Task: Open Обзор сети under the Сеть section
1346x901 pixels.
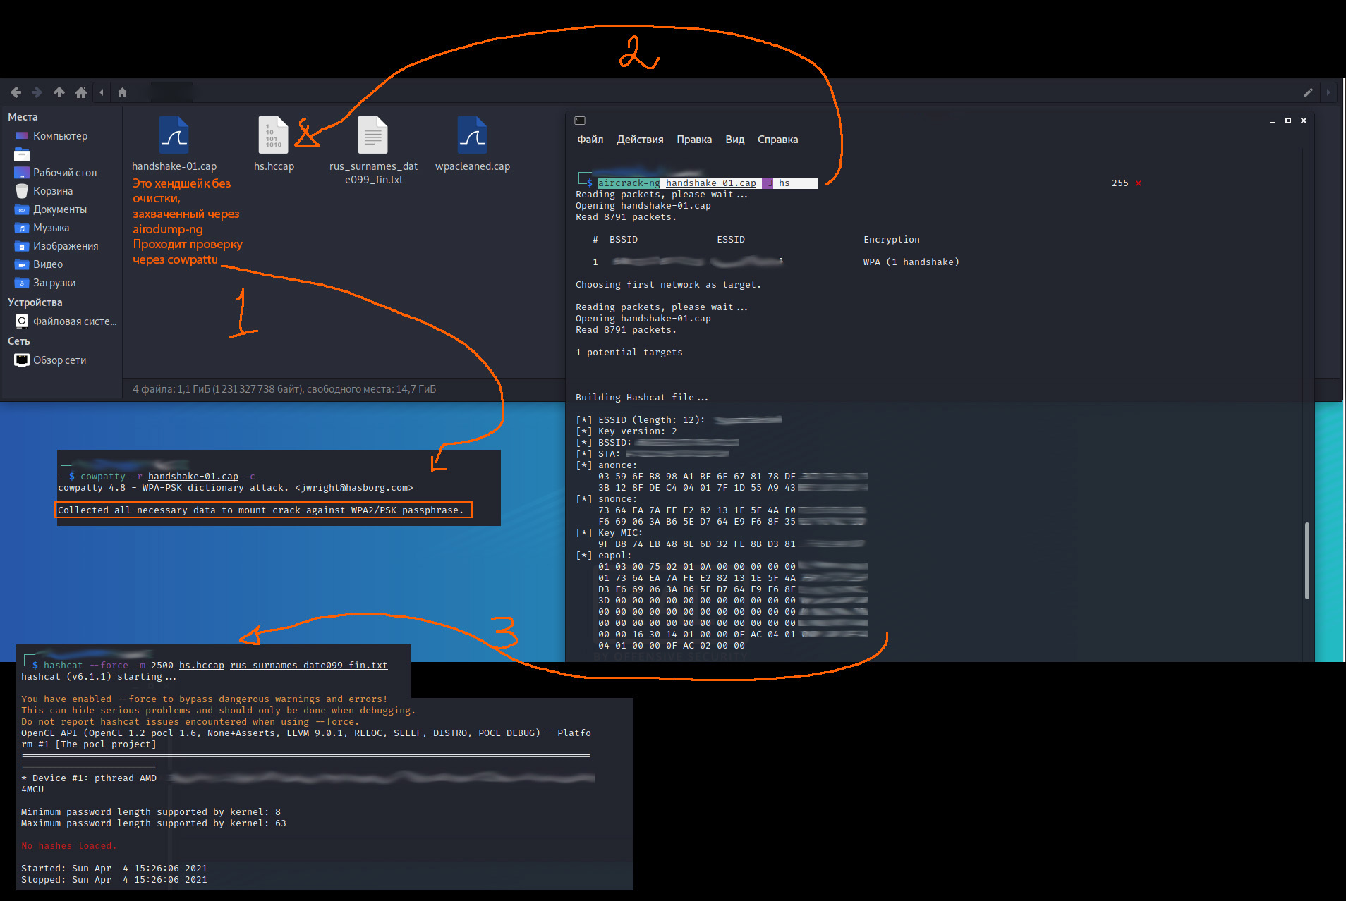Action: coord(59,360)
